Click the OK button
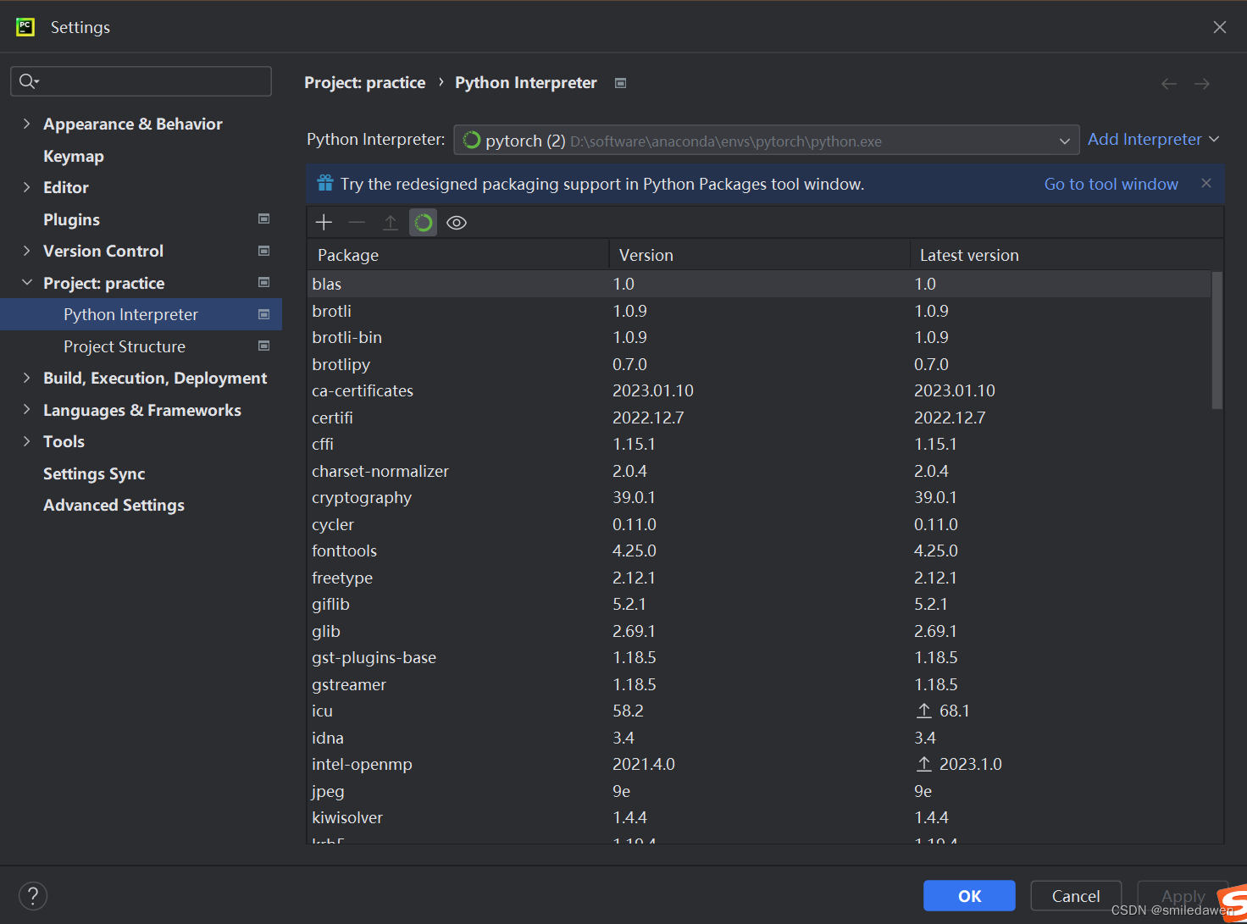 tap(968, 895)
